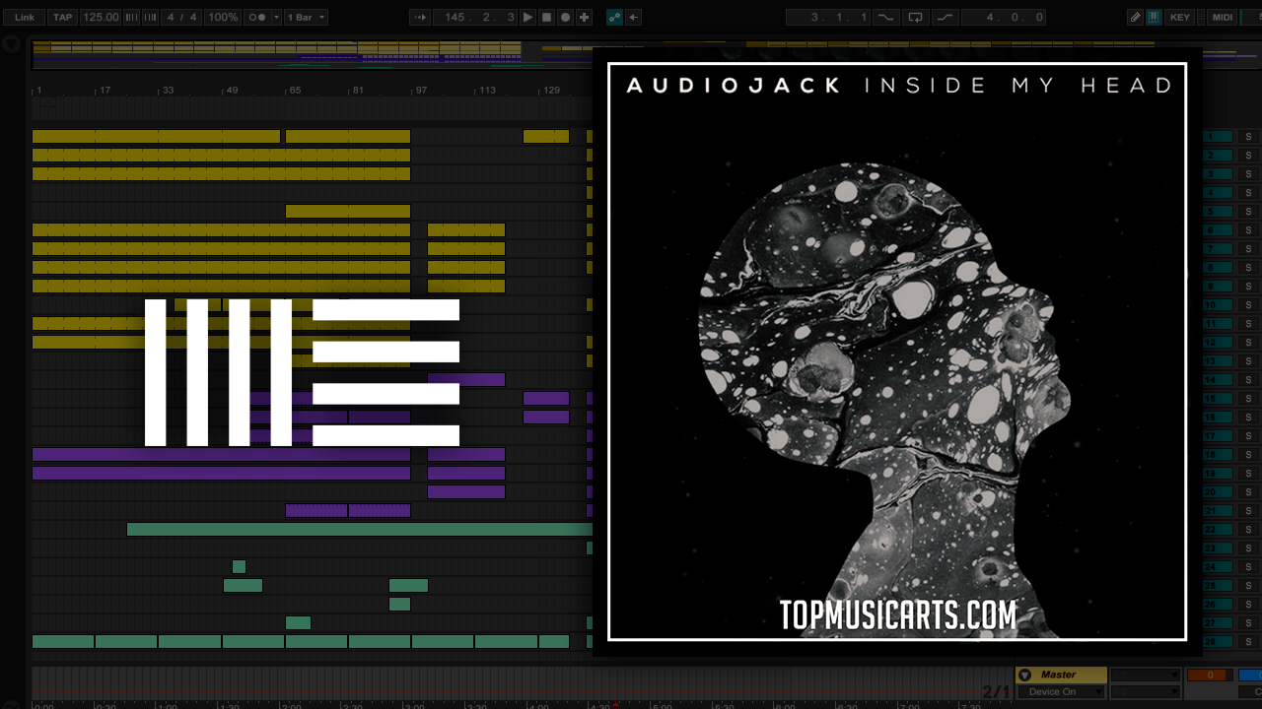Open lower dropdown beside Device On
This screenshot has height=709, width=1262.
[1145, 692]
